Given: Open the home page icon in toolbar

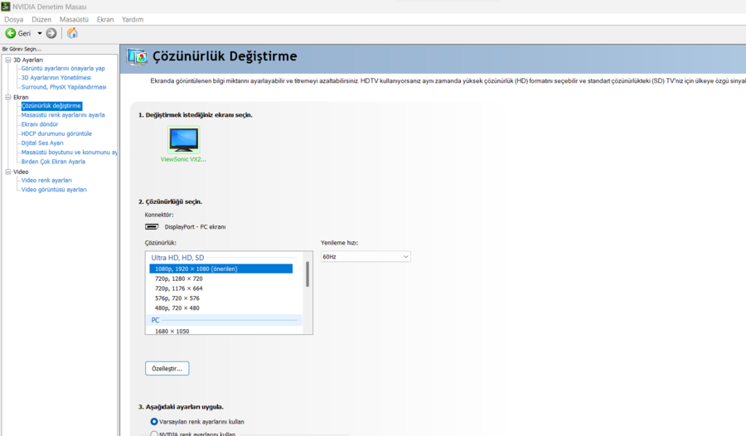Looking at the screenshot, I should pos(72,33).
